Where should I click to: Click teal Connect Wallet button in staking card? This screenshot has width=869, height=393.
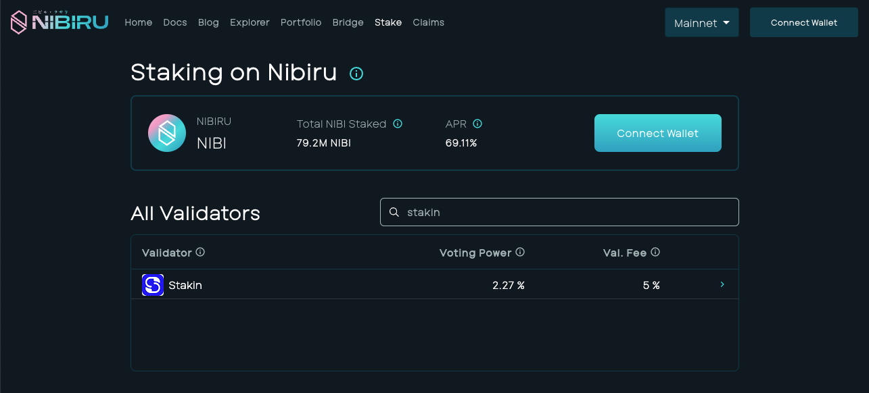click(x=658, y=133)
